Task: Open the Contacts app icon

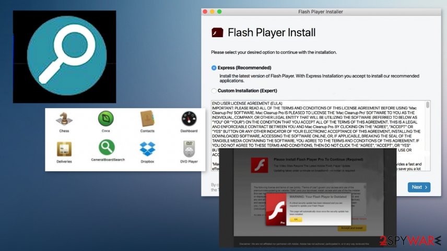Action: tap(147, 118)
